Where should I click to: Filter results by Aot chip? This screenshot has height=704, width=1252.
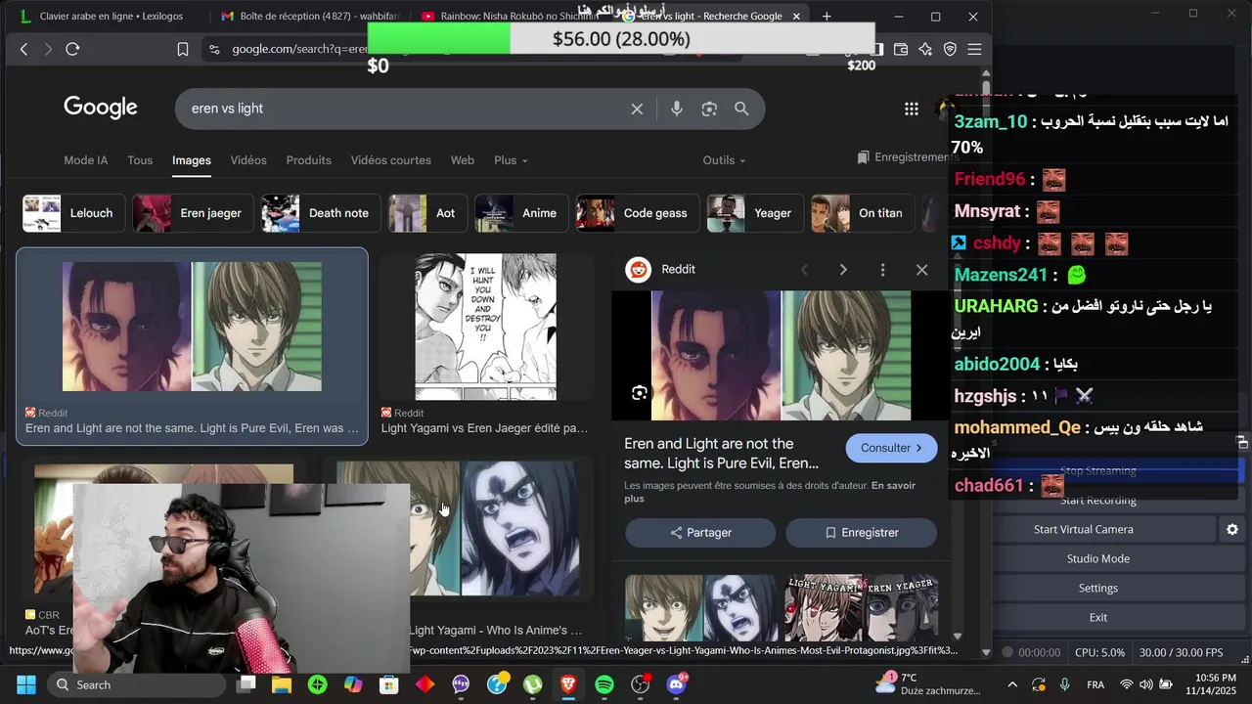tap(425, 213)
